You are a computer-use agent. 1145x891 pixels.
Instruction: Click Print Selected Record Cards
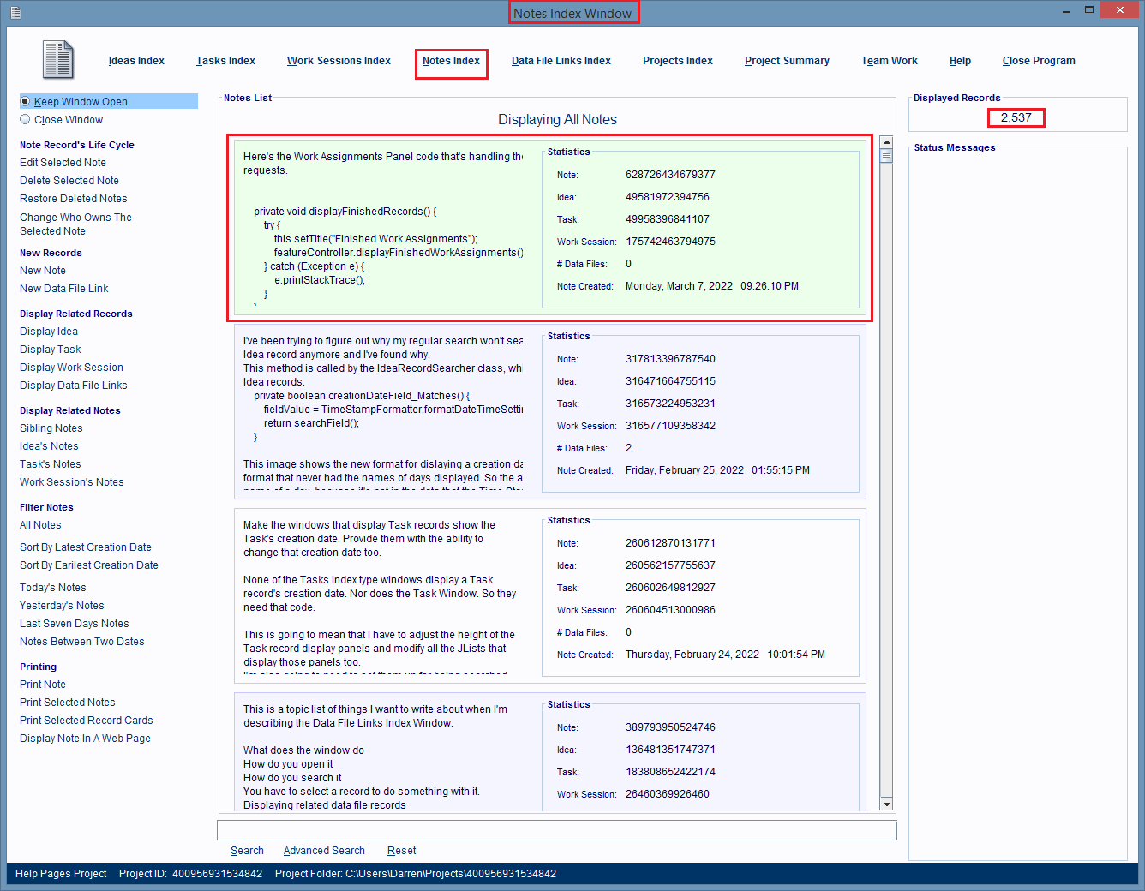(x=86, y=721)
